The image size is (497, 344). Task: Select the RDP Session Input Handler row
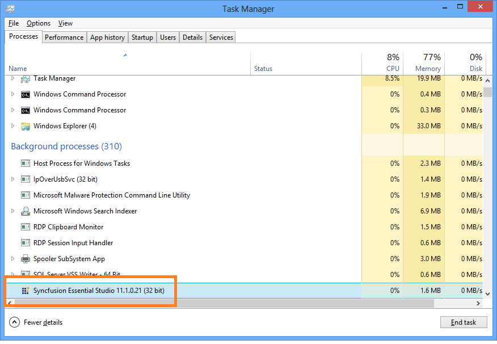244,242
